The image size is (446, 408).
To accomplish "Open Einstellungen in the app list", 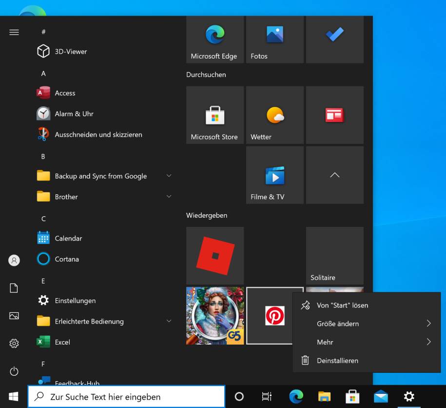I will 104,301.
